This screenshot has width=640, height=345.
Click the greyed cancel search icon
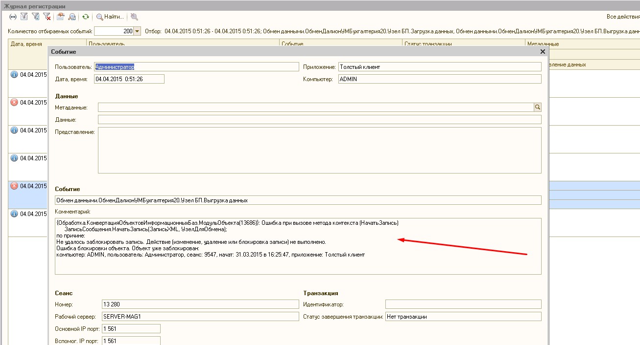(x=134, y=17)
